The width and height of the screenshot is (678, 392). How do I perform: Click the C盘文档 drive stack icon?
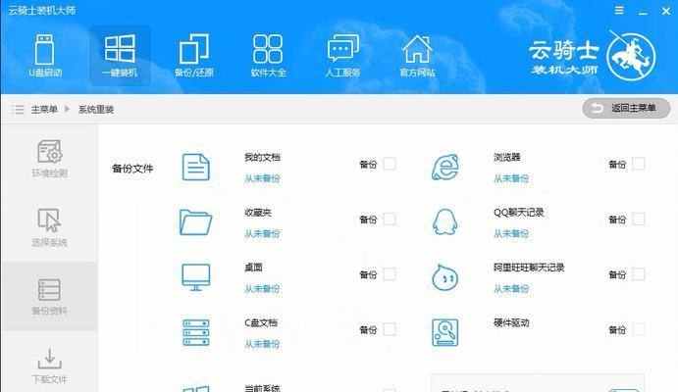[196, 332]
